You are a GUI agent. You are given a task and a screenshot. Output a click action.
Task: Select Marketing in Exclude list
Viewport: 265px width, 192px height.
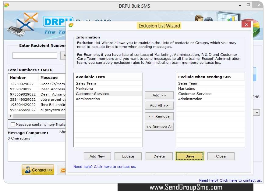pos(210,89)
